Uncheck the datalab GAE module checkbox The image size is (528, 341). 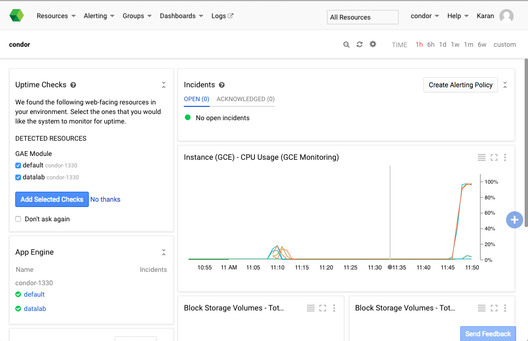pos(18,177)
